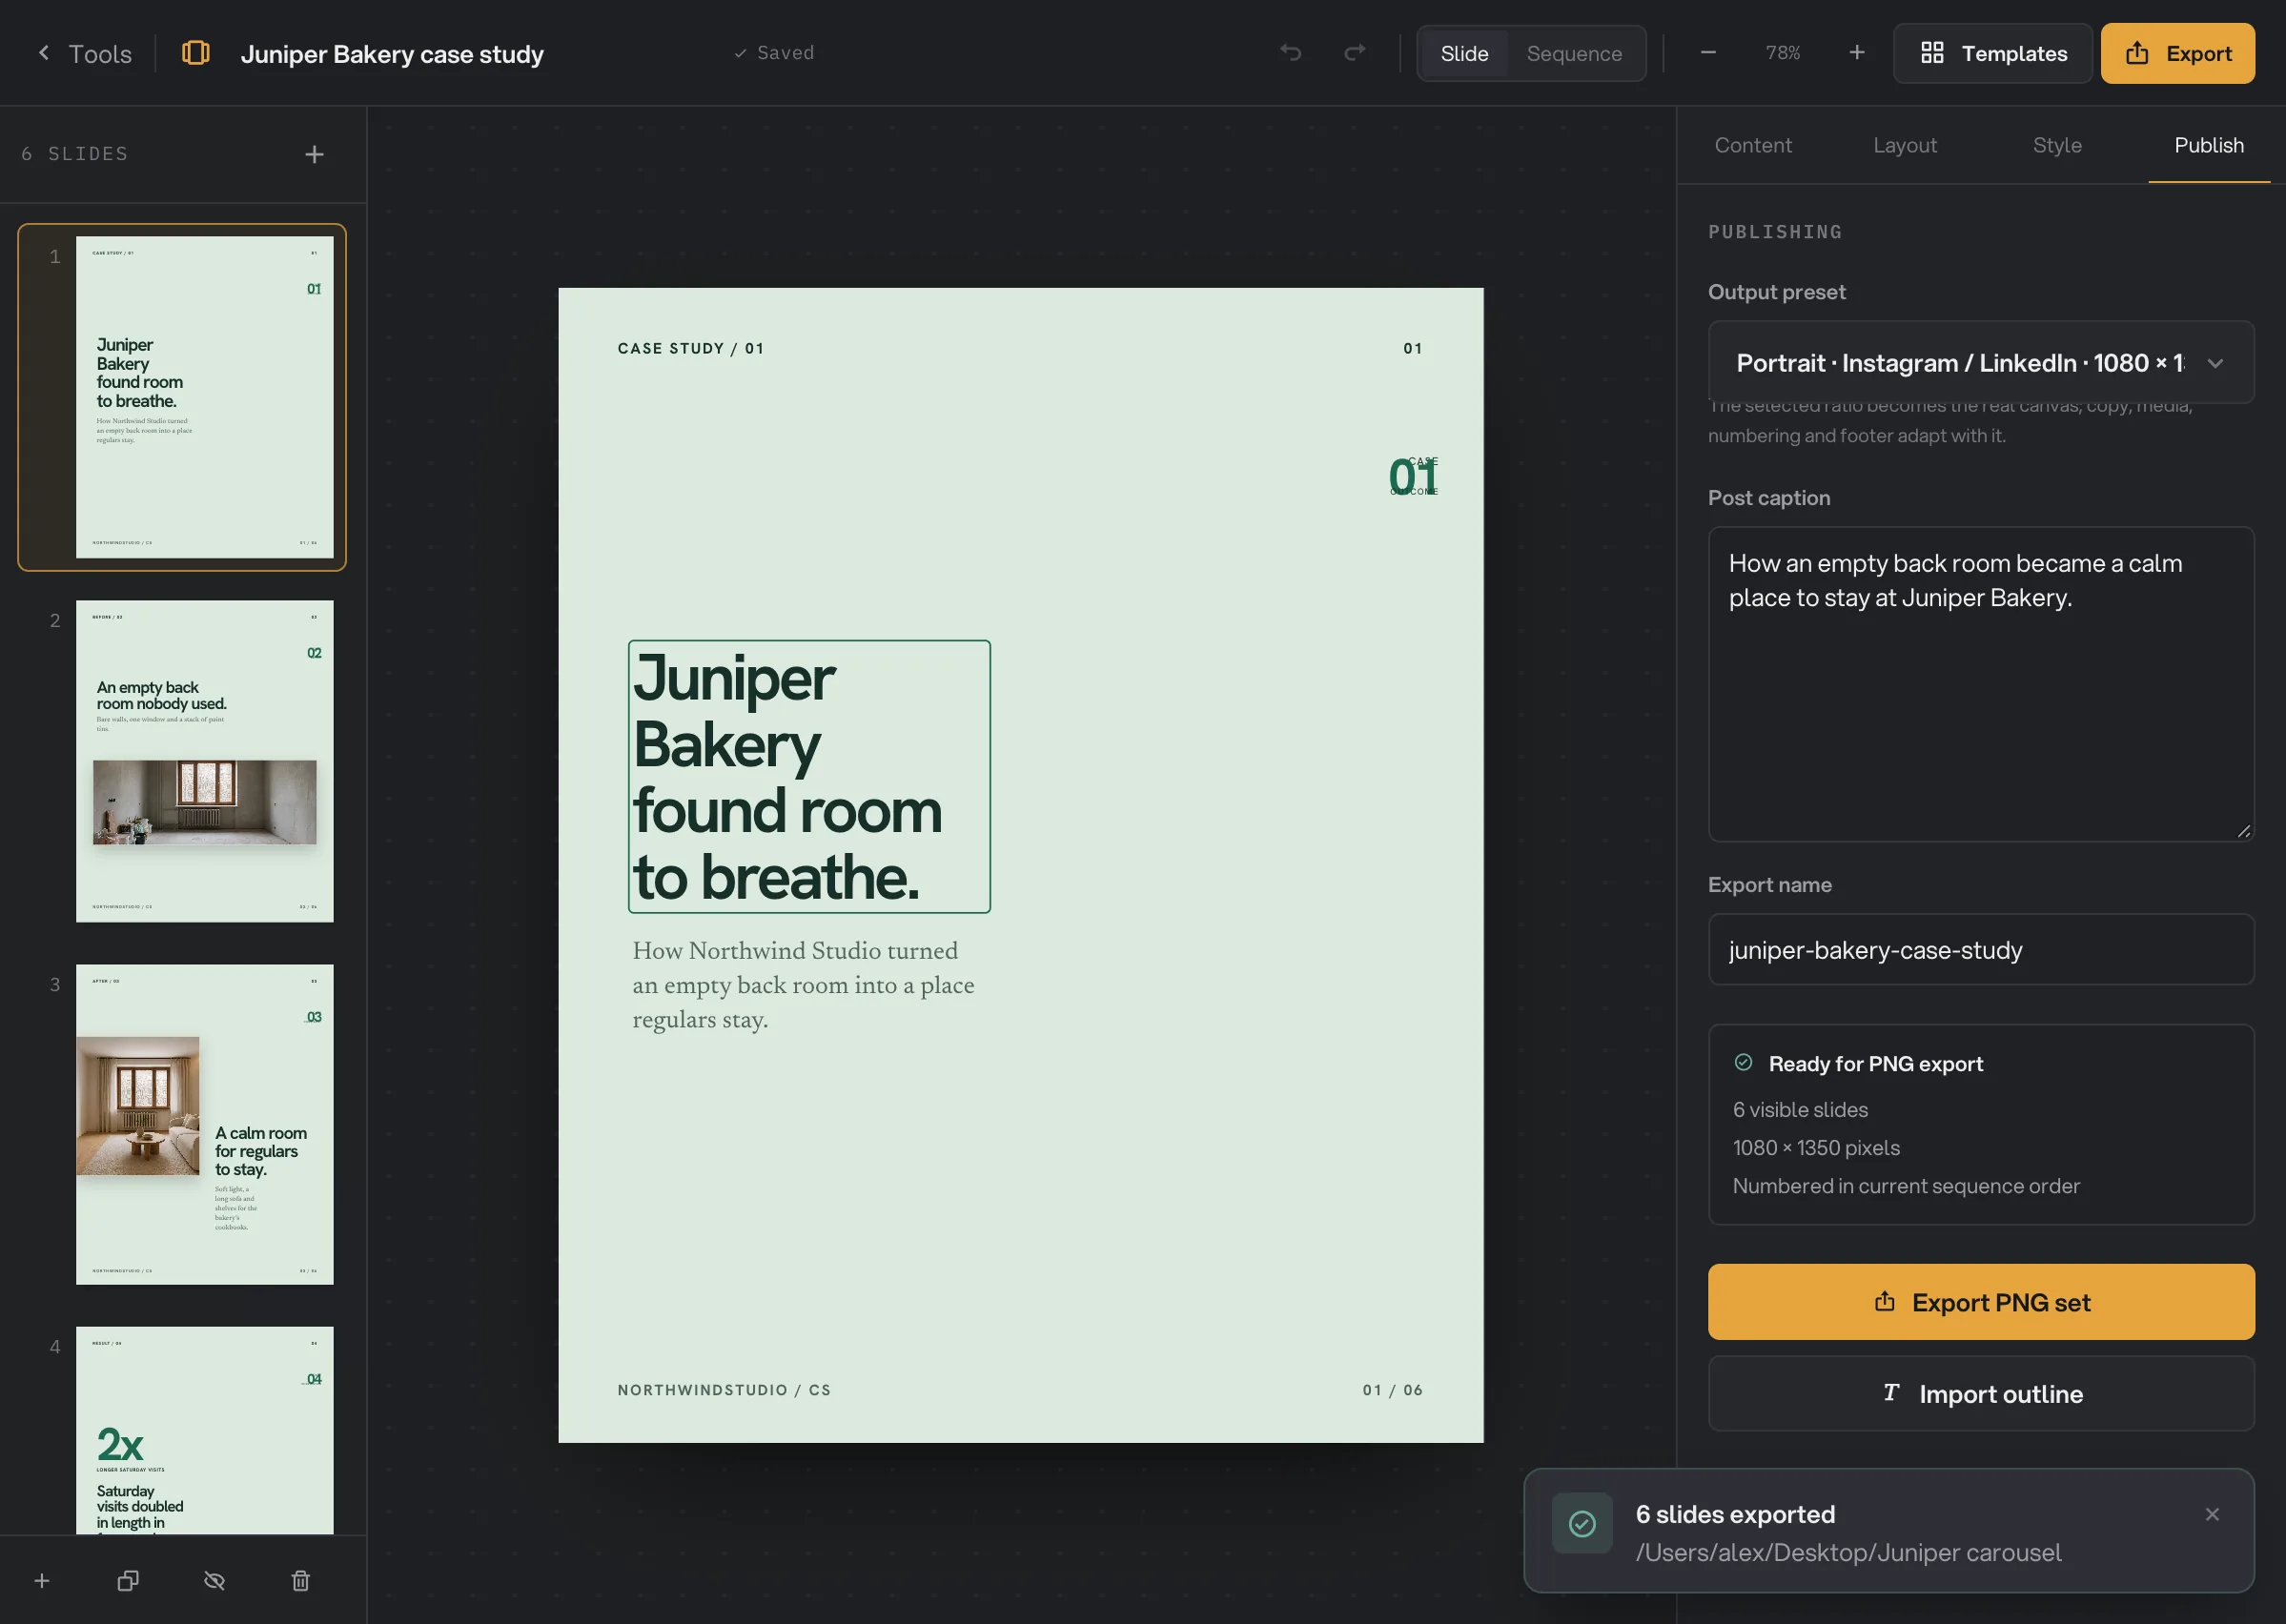Select slide 2 thumbnail with empty room
2286x1624 pixels.
pos(204,761)
